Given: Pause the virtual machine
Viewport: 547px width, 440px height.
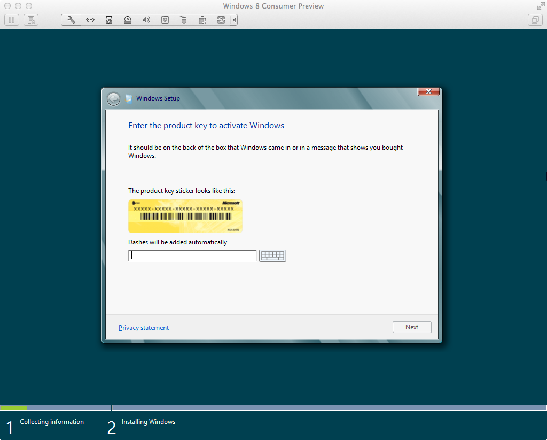Looking at the screenshot, I should coord(11,19).
